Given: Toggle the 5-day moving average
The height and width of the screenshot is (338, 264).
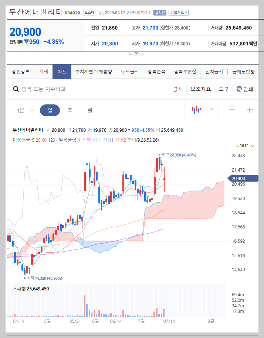Looking at the screenshot, I should pos(33,141).
